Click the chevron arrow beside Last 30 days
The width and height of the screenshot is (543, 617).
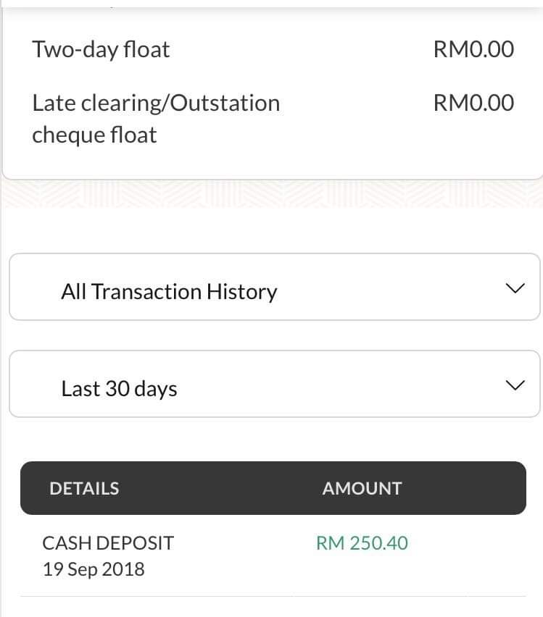514,385
